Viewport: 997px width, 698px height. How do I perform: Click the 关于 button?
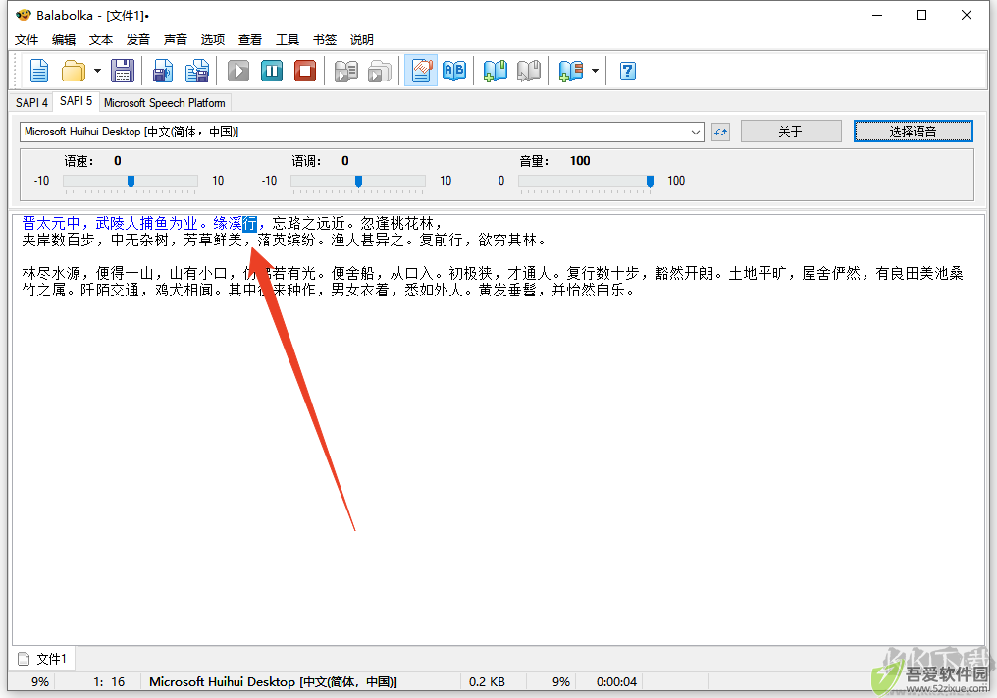tap(791, 132)
